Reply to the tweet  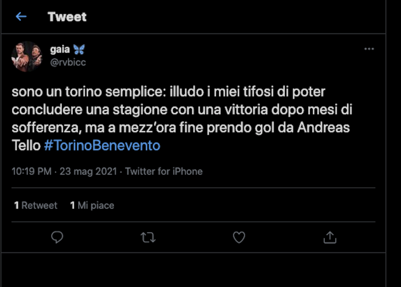coord(57,237)
